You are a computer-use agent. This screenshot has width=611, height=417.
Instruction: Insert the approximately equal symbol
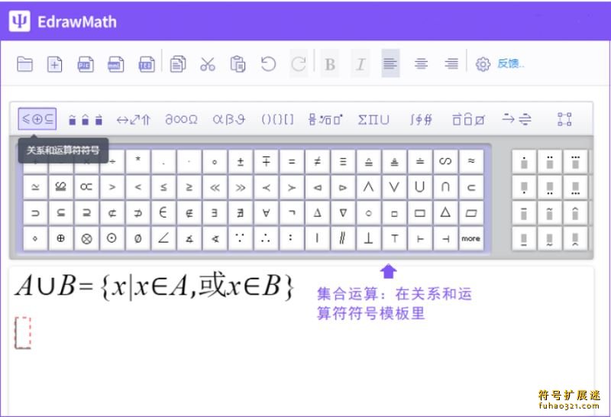click(471, 162)
